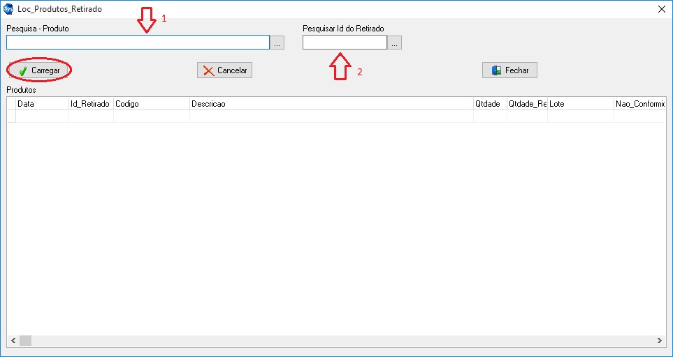Select the Qtdade_Re column header
Screen dimensions: 673x357
(527, 104)
